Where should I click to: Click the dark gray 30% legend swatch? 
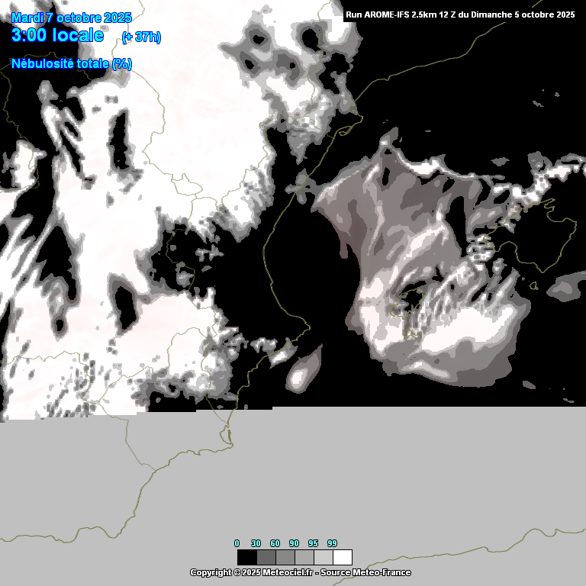(266, 557)
